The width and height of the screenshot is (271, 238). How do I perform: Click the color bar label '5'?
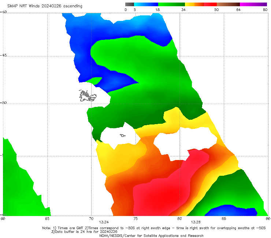click(135, 10)
